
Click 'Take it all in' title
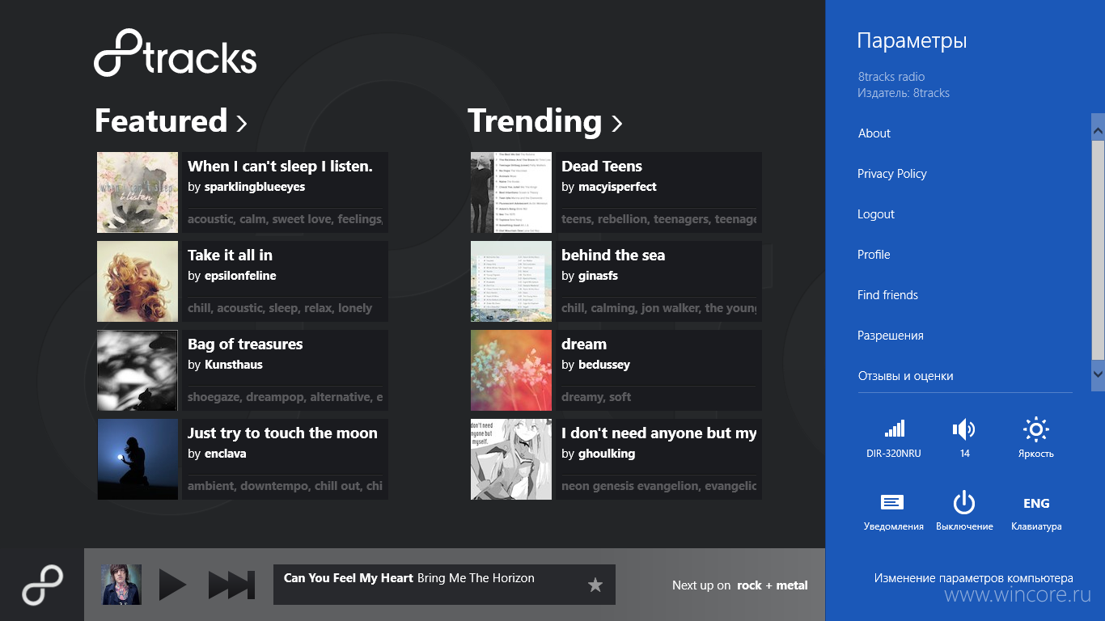pyautogui.click(x=230, y=256)
